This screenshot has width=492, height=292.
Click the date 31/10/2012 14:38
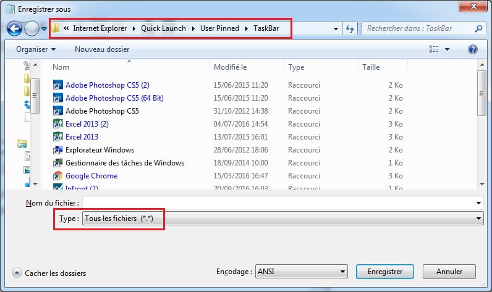point(240,111)
